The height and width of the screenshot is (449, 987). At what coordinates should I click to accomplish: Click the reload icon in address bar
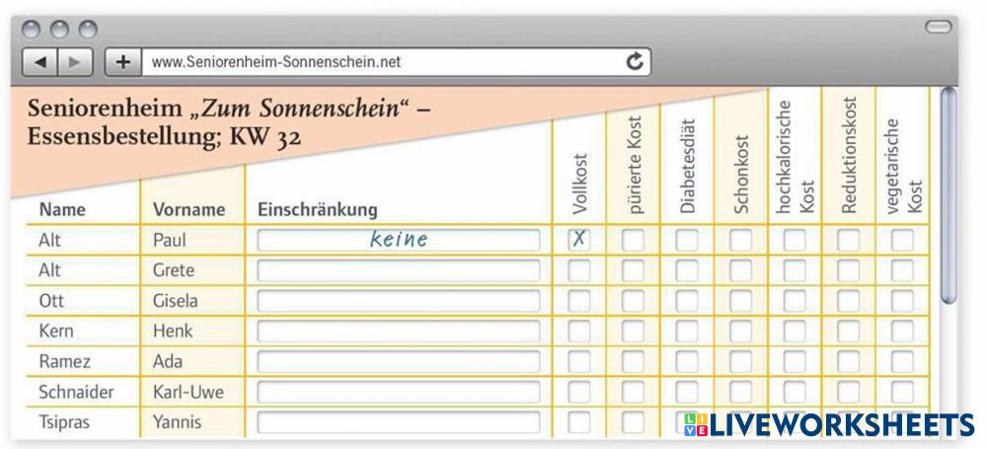tap(637, 61)
